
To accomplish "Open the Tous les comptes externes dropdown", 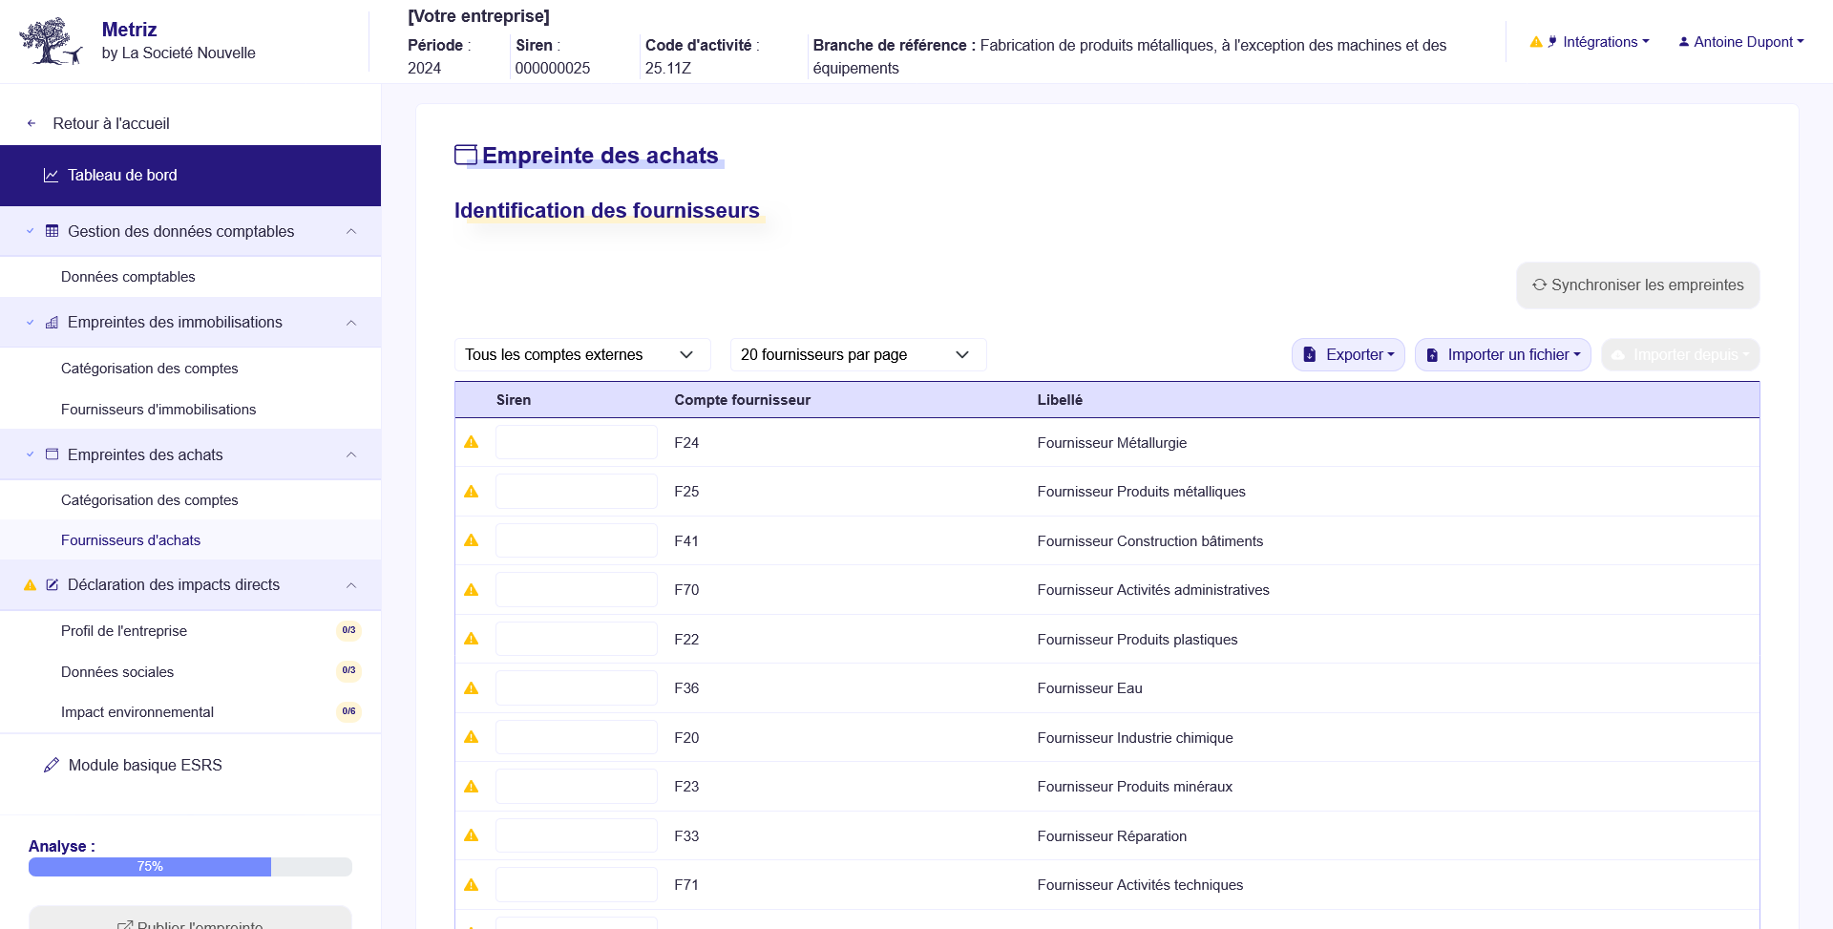I will (x=581, y=354).
